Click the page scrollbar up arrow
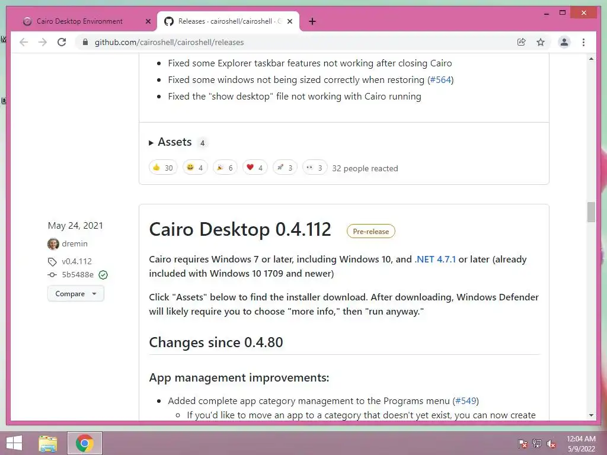The height and width of the screenshot is (455, 607). pyautogui.click(x=591, y=59)
